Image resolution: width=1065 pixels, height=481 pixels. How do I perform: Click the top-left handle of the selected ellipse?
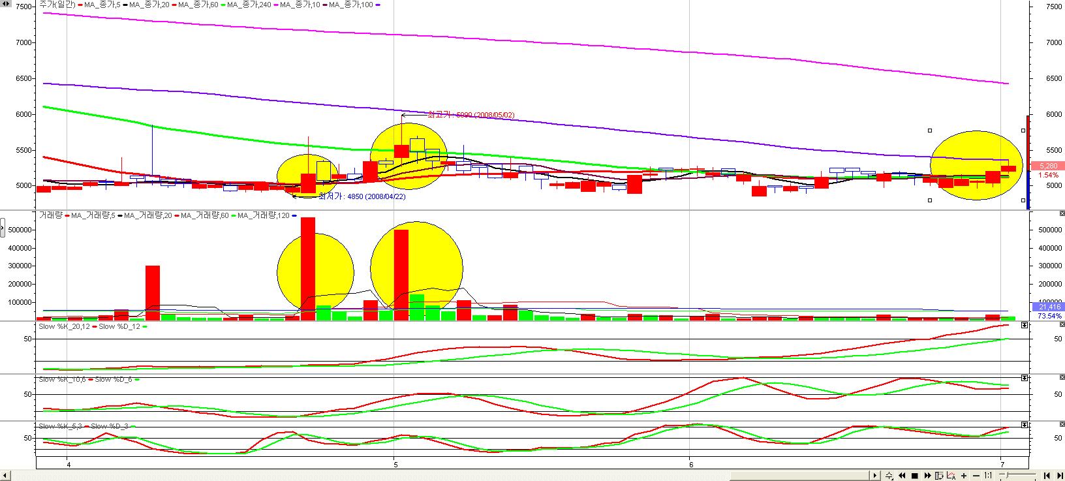[x=930, y=130]
